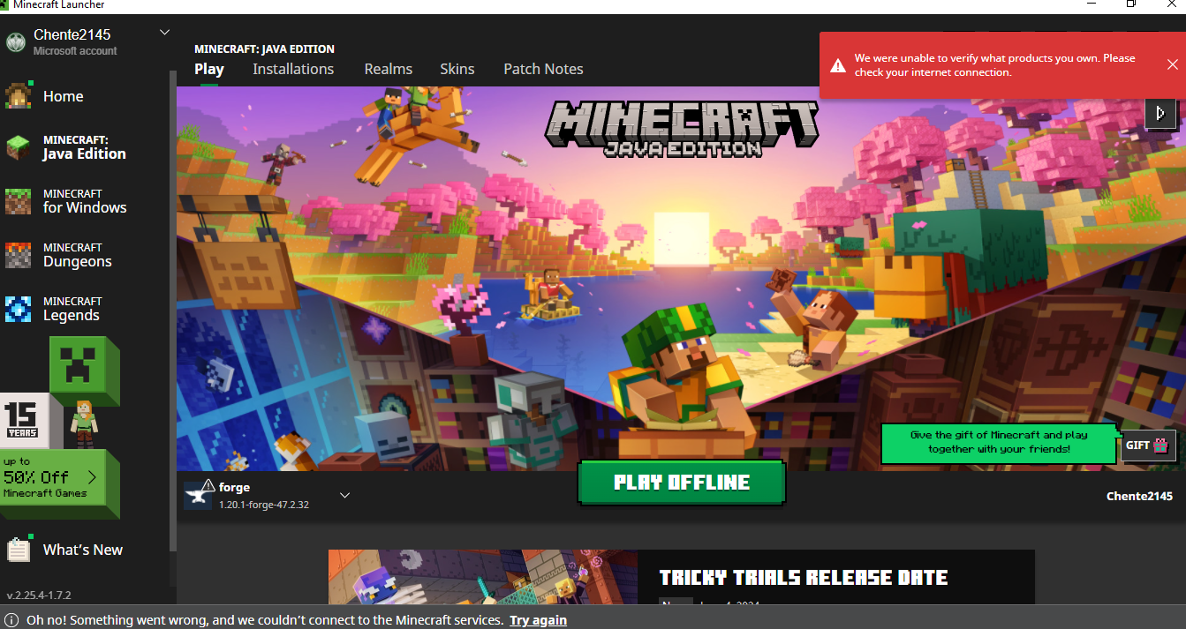Click the gift box icon
1186x629 pixels.
[x=1161, y=446]
